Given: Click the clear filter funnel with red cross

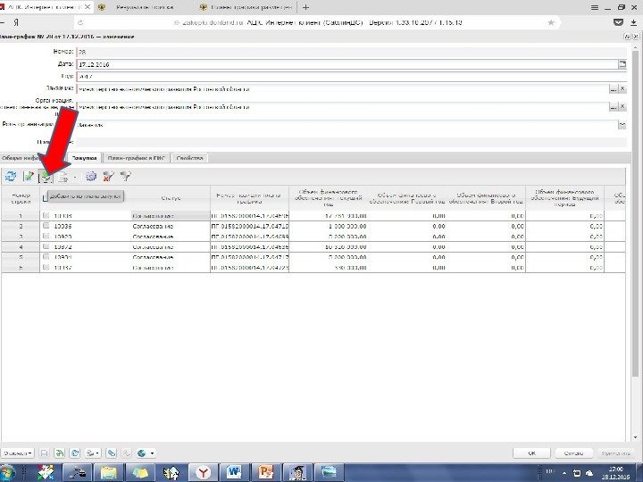Looking at the screenshot, I should coord(108,177).
